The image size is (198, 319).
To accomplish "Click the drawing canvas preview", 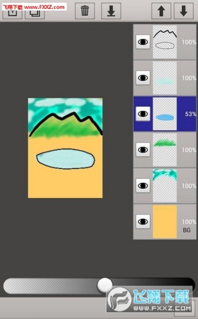I will point(65,148).
